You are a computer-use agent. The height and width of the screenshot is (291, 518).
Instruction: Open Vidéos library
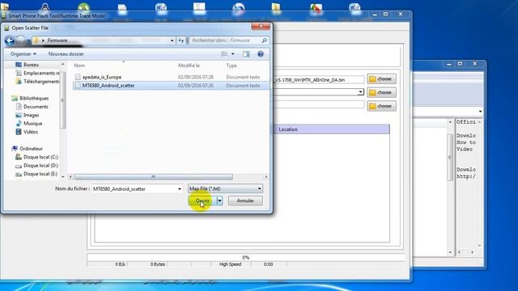point(27,132)
